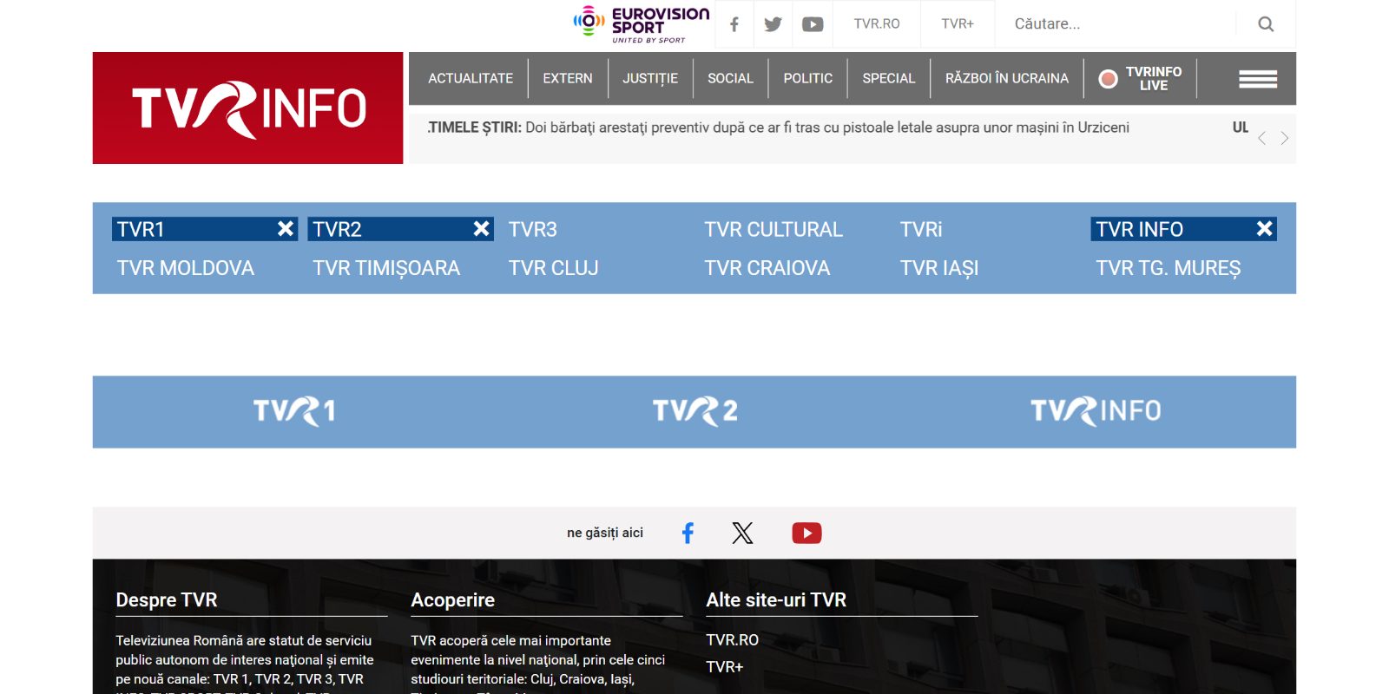Open the Facebook icon in top bar
1389x694 pixels.
click(x=734, y=24)
